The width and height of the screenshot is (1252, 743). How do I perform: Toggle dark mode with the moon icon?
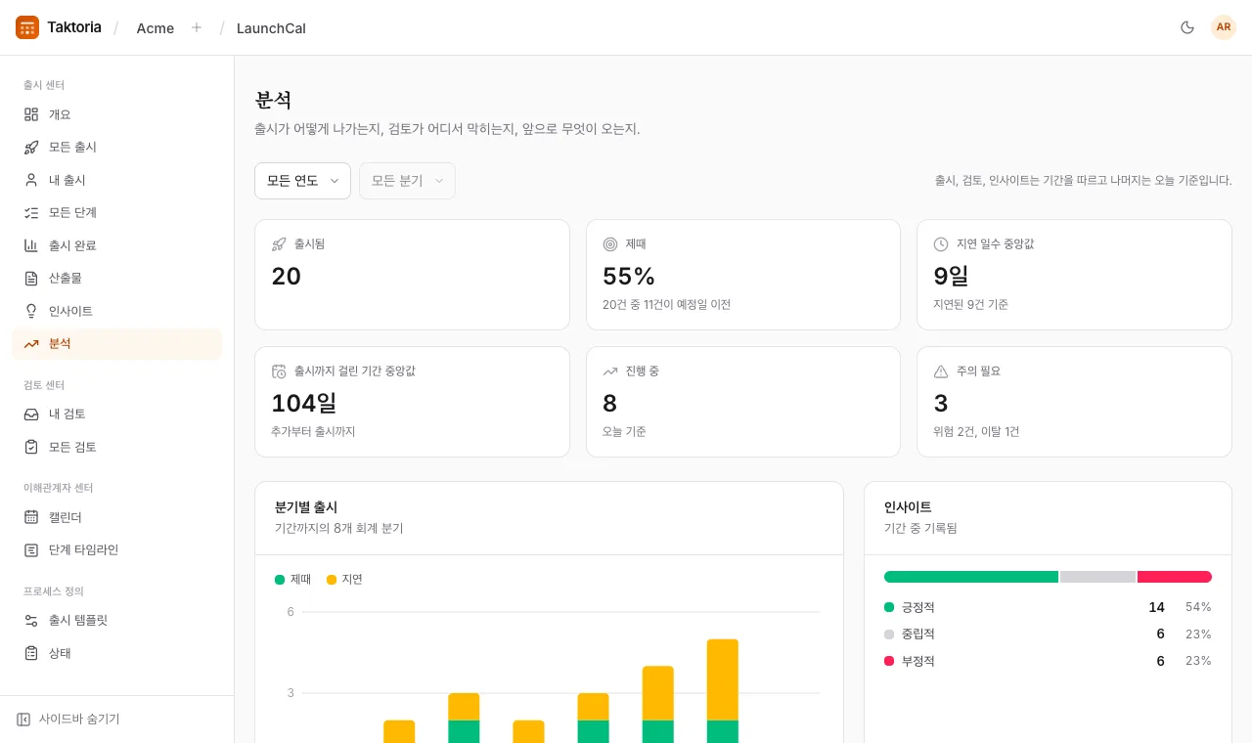tap(1187, 27)
